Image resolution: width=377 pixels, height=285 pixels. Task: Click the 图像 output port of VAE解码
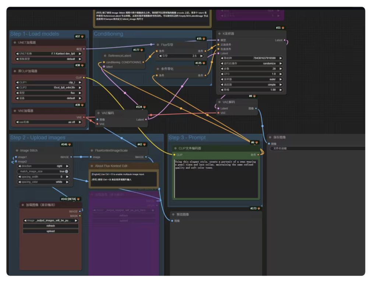pyautogui.click(x=256, y=109)
